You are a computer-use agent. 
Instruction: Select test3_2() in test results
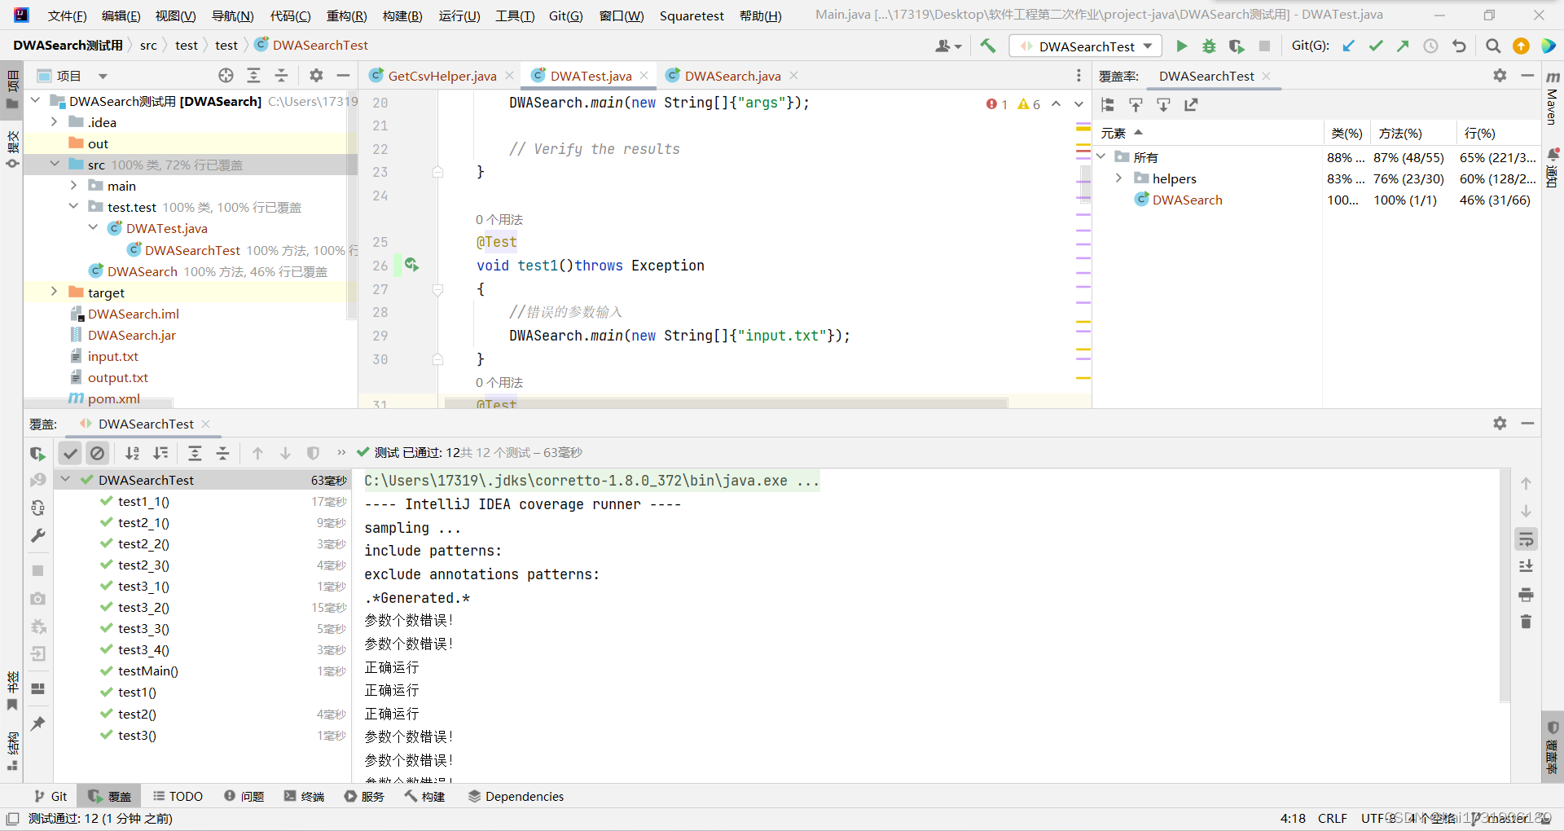143,607
